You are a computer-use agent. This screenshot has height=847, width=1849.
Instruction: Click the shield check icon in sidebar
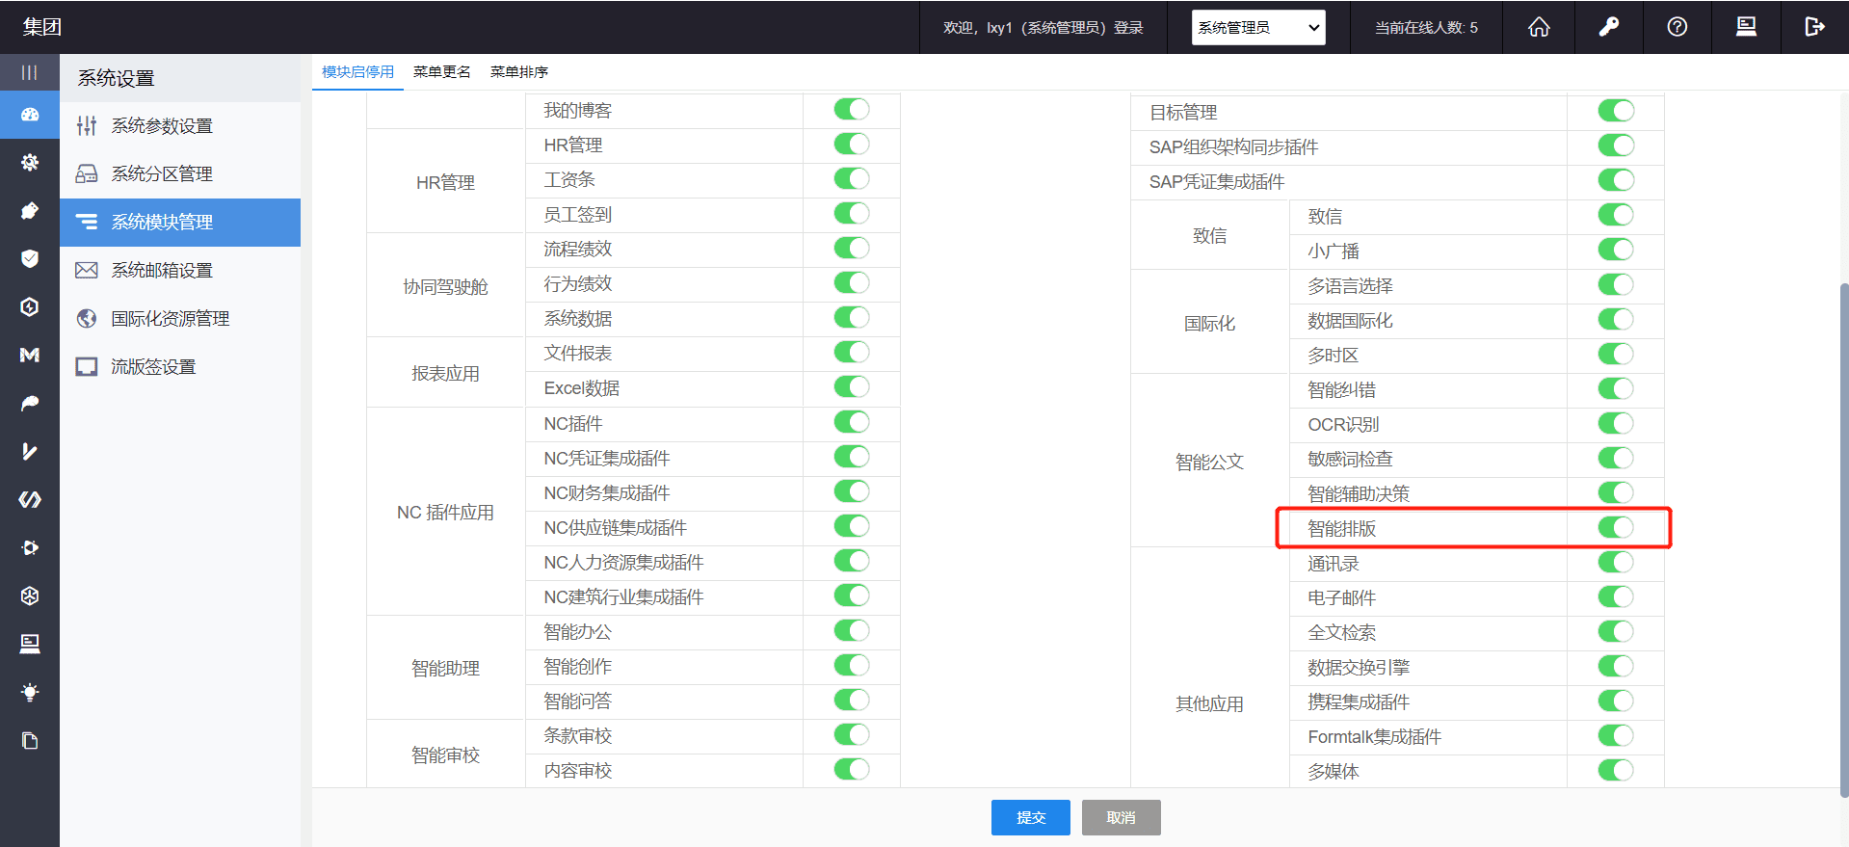tap(30, 258)
